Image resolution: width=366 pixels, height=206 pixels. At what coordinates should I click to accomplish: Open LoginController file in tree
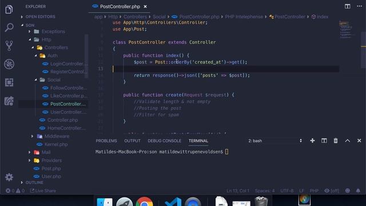[x=69, y=64]
